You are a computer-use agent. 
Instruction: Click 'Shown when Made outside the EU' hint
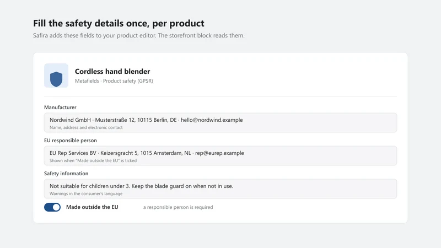(93, 160)
